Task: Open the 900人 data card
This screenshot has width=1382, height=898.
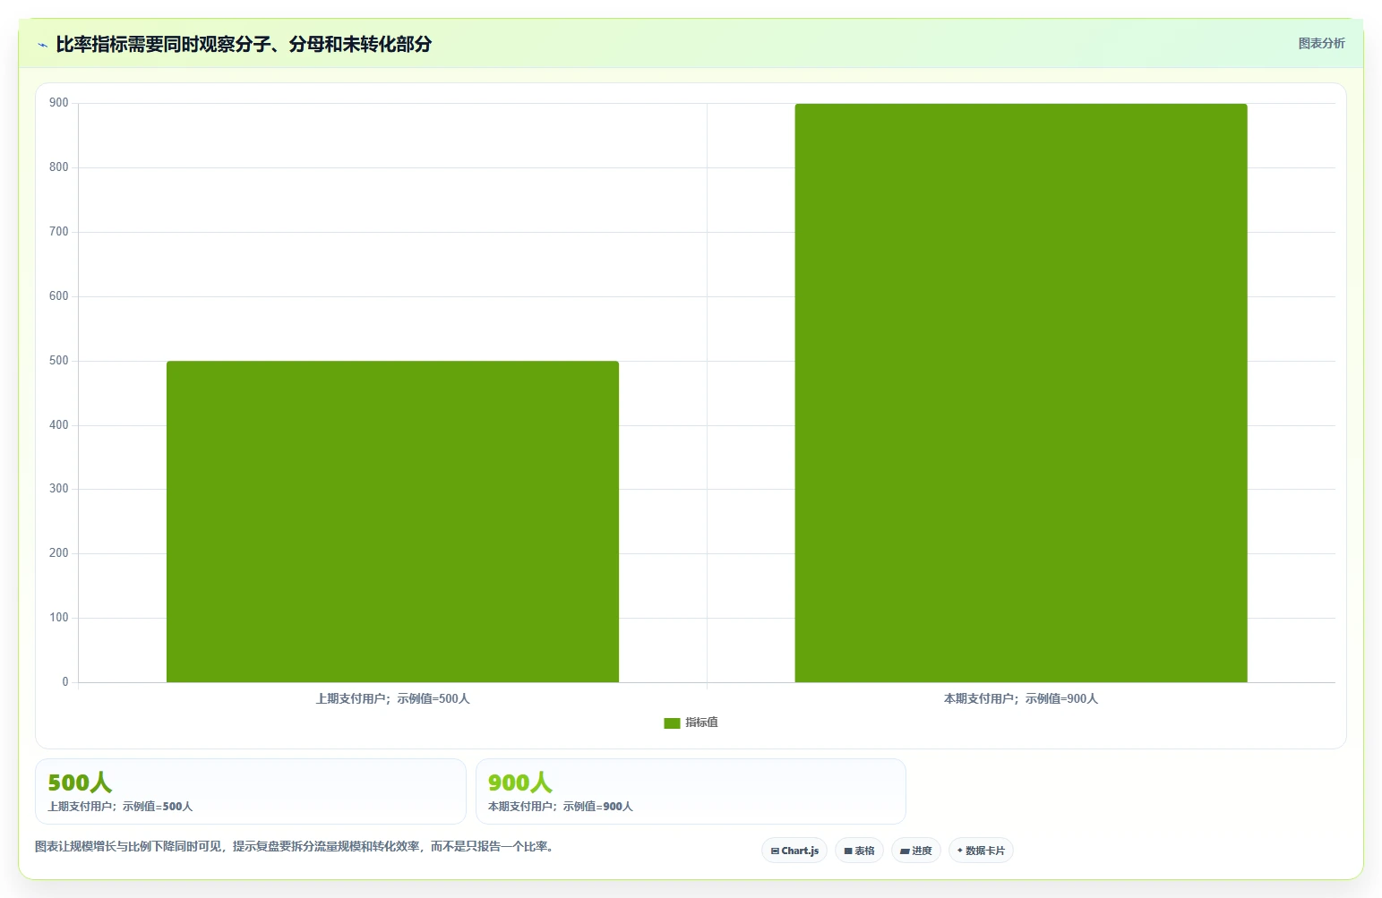Action: point(691,791)
